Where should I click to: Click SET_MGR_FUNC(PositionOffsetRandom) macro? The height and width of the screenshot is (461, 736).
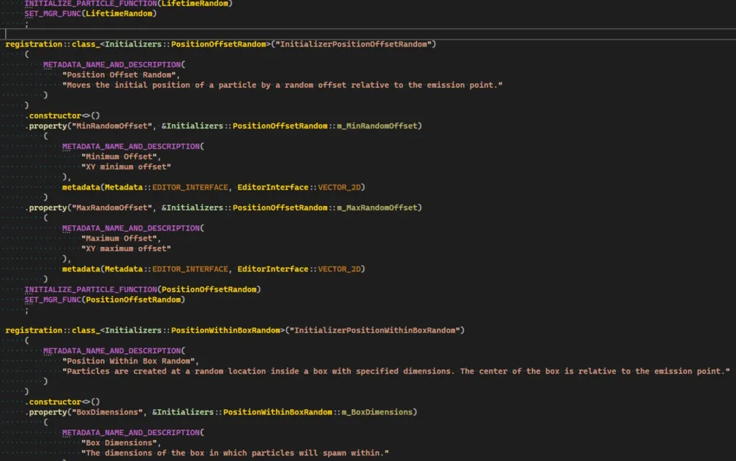pyautogui.click(x=105, y=299)
